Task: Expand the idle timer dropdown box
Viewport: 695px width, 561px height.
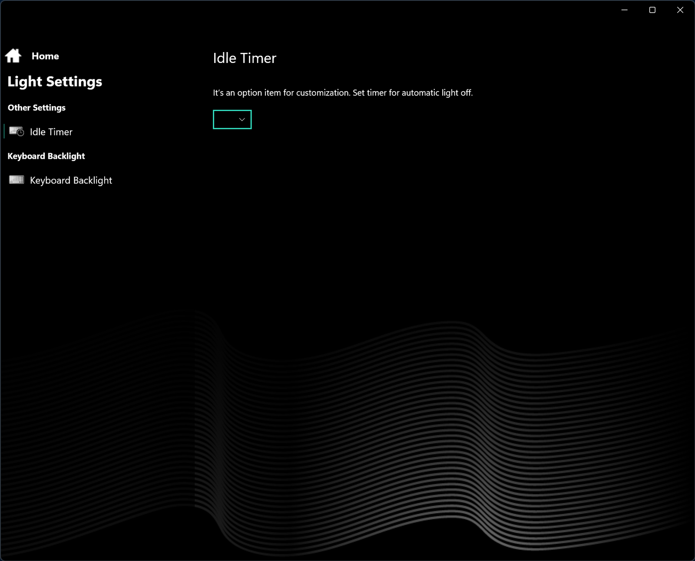Action: tap(232, 119)
